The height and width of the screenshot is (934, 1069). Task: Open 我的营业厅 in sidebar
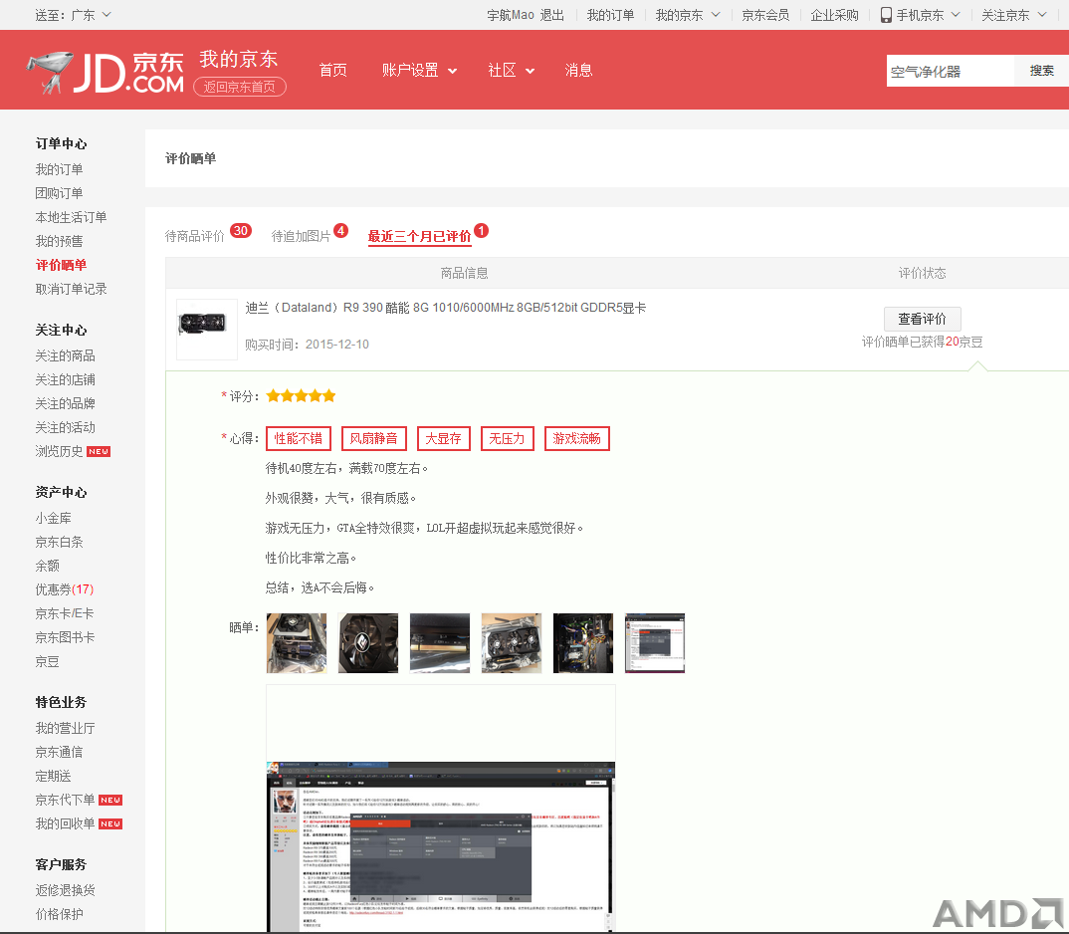(x=66, y=728)
